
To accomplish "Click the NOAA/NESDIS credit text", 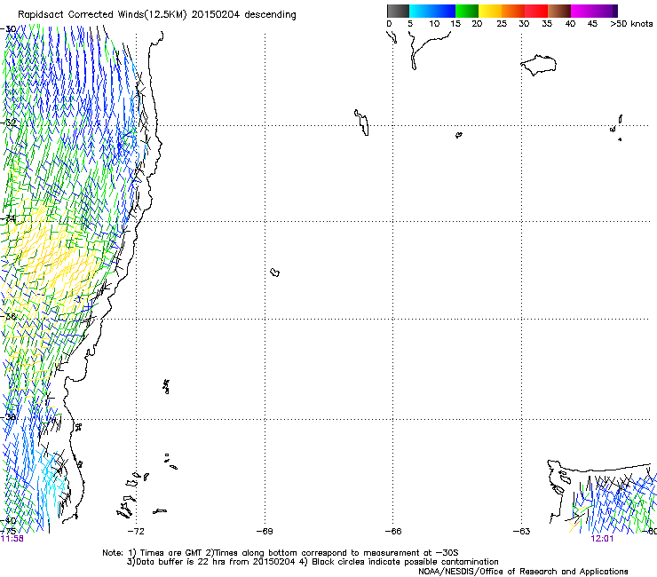I will (523, 572).
